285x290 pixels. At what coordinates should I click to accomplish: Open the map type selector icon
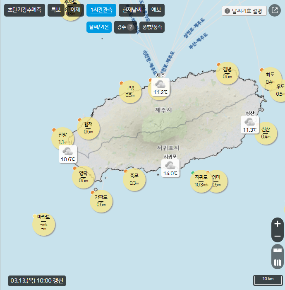(x=278, y=262)
